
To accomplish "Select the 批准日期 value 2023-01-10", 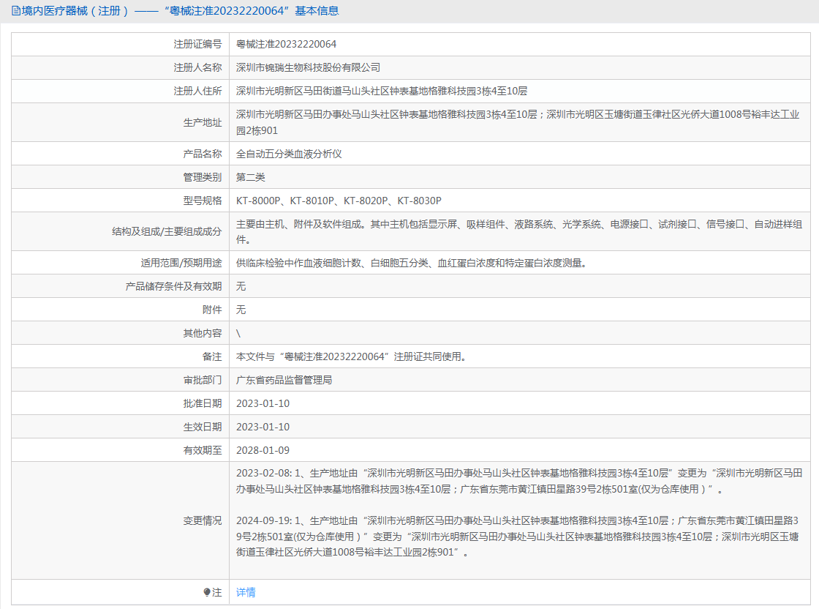I will [263, 403].
